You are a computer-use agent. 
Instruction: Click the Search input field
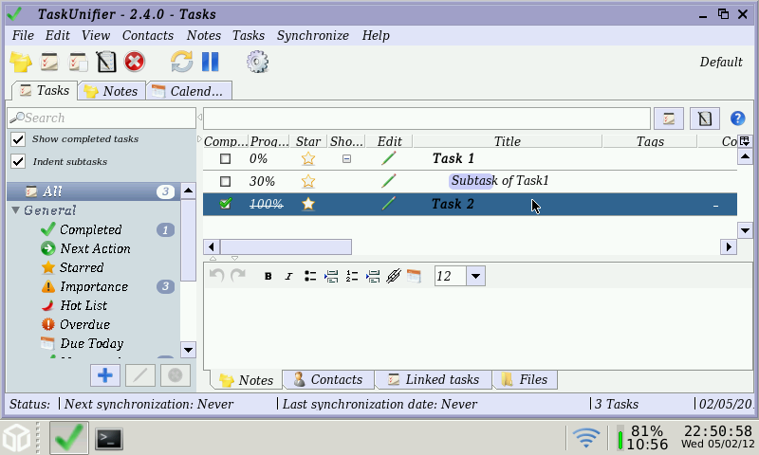pyautogui.click(x=102, y=118)
